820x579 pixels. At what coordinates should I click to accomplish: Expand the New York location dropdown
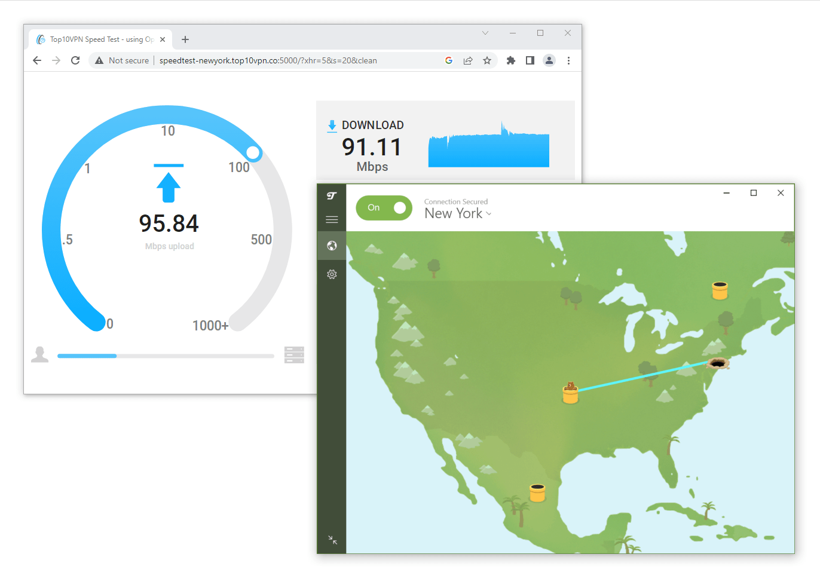[489, 214]
